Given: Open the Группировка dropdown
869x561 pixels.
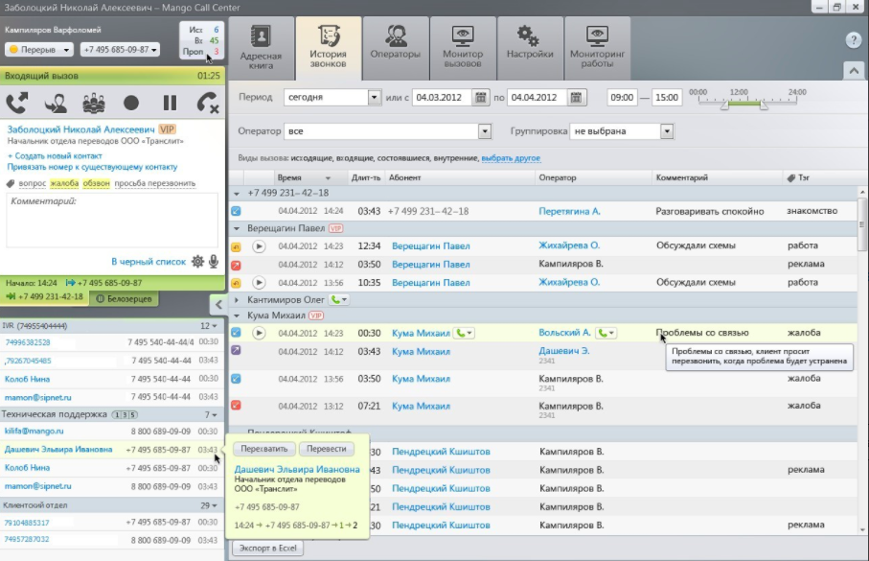Looking at the screenshot, I should 667,130.
